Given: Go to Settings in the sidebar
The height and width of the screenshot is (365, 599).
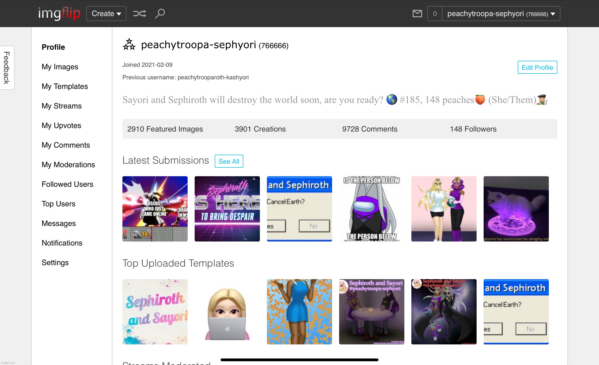Looking at the screenshot, I should 55,262.
